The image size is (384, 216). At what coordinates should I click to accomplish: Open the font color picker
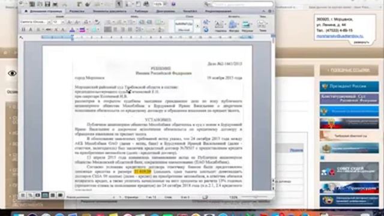(72, 29)
